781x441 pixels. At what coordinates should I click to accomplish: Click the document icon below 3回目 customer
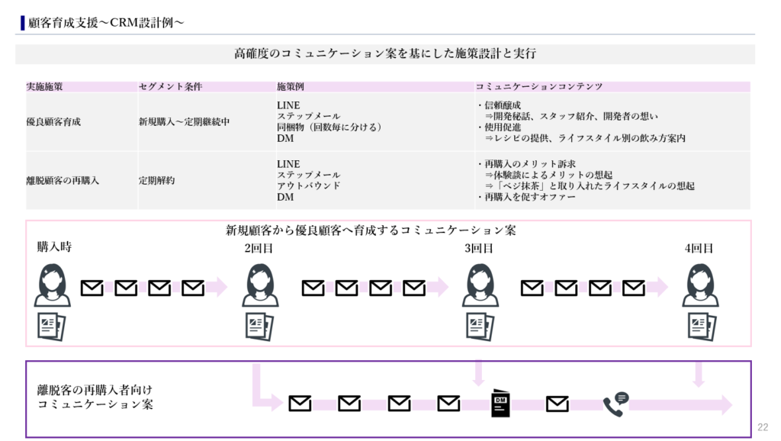click(479, 326)
